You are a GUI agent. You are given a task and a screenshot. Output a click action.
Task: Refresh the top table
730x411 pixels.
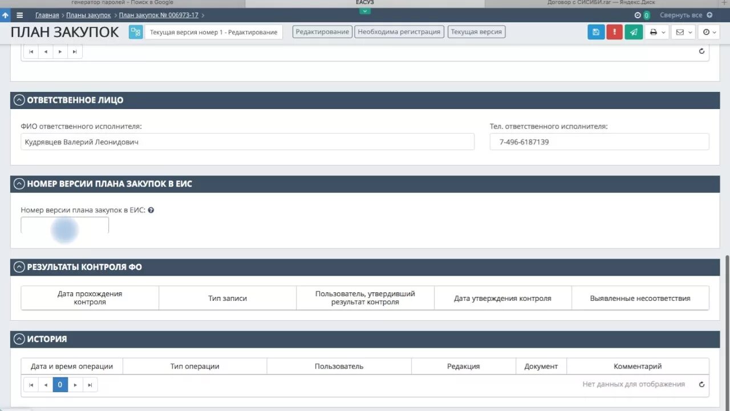(701, 51)
